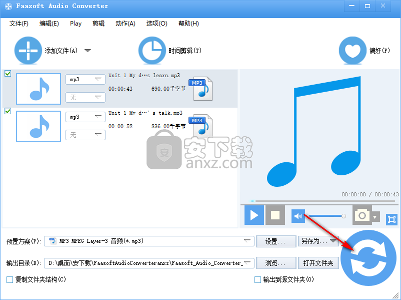The height and width of the screenshot is (300, 401).
Task: Click the 添加文件(A) label
Action: pyautogui.click(x=61, y=51)
